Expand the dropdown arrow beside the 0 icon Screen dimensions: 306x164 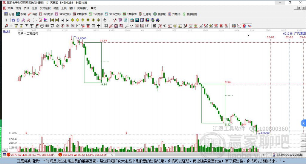(36, 20)
